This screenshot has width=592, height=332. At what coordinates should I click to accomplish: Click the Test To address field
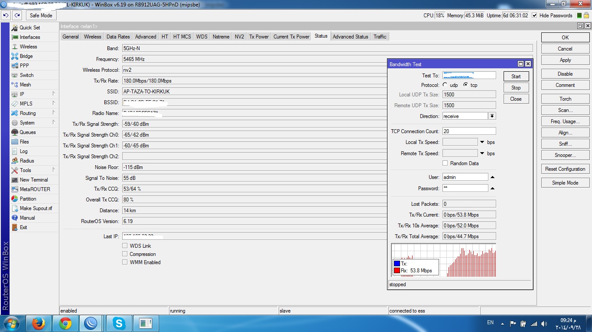pos(469,75)
